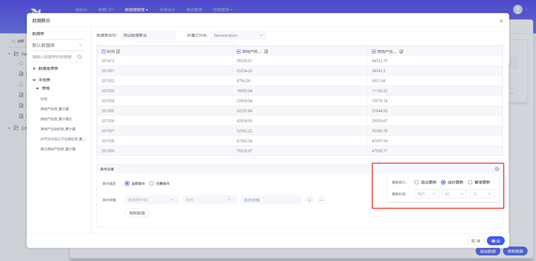Click edit icon on 房地产投 column header
The height and width of the screenshot is (261, 536).
pos(266,51)
